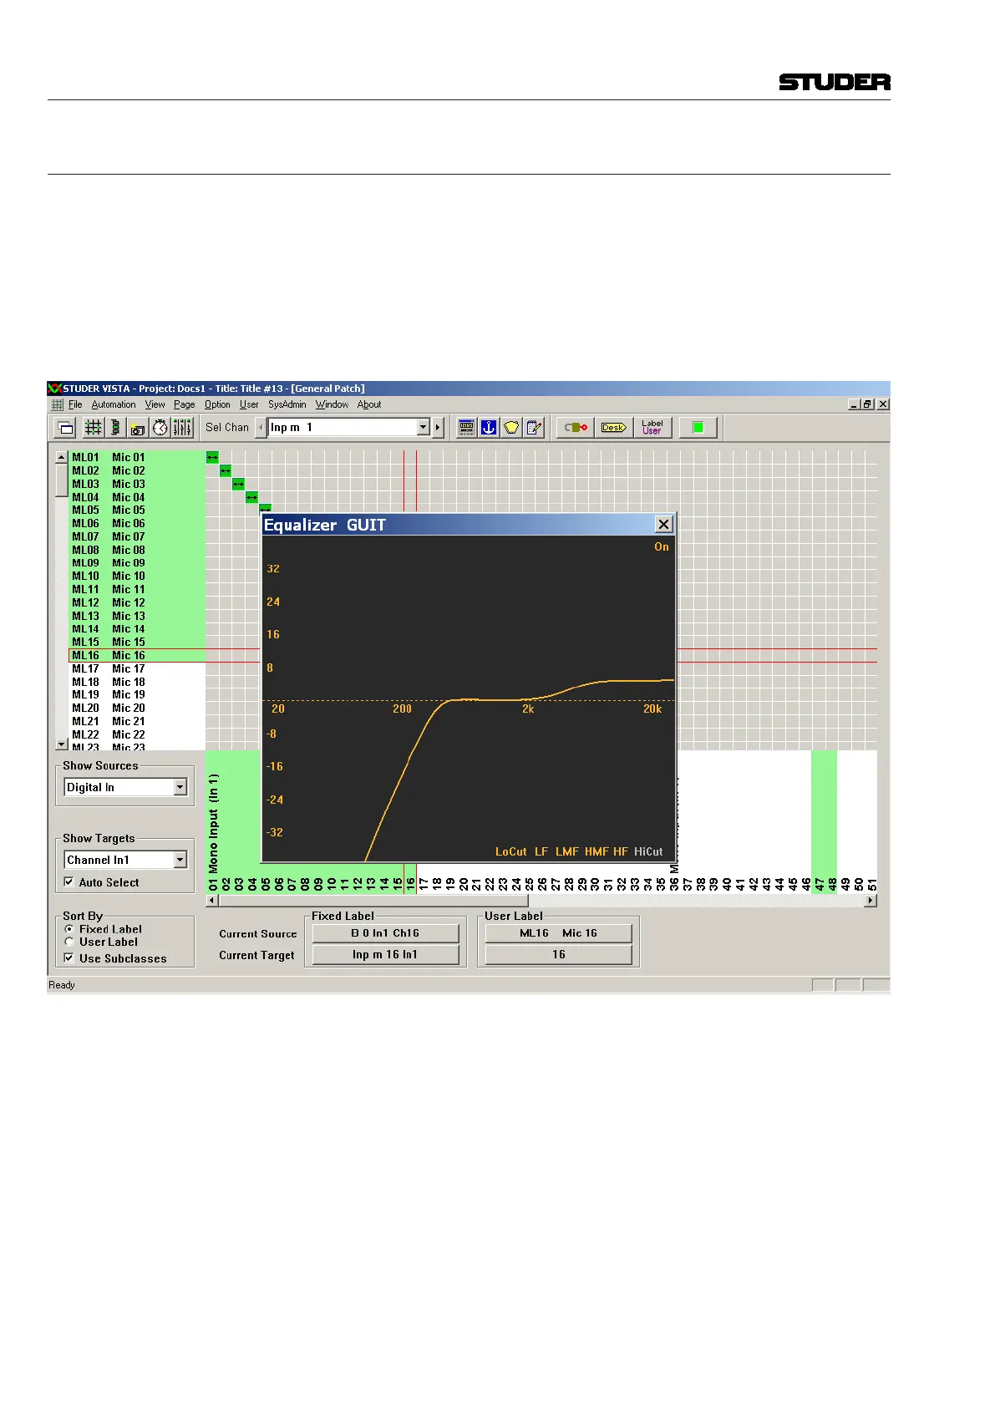Screen dimensions: 995x1407
Task: Select the User Label sort option
Action: pyautogui.click(x=69, y=942)
